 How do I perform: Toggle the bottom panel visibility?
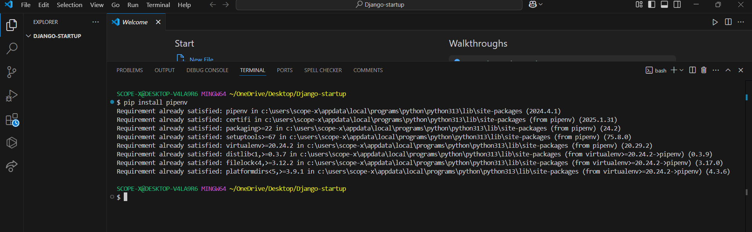click(x=664, y=4)
